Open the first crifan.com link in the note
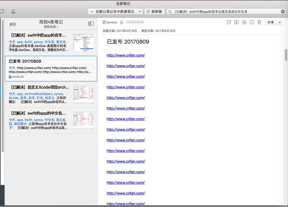 pos(126,55)
